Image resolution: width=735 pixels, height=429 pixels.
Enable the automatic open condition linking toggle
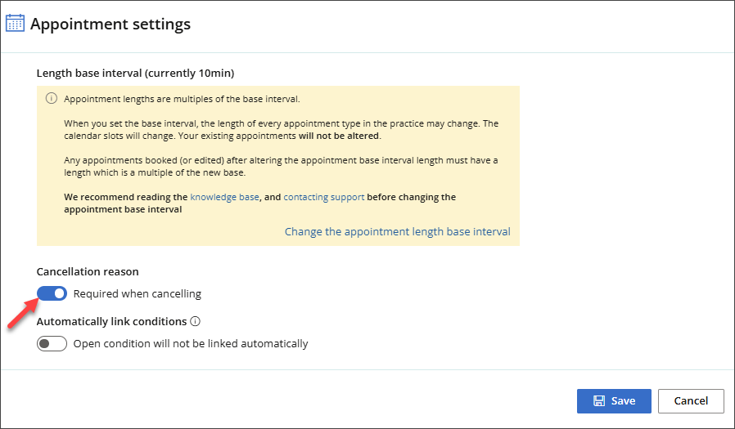[52, 344]
